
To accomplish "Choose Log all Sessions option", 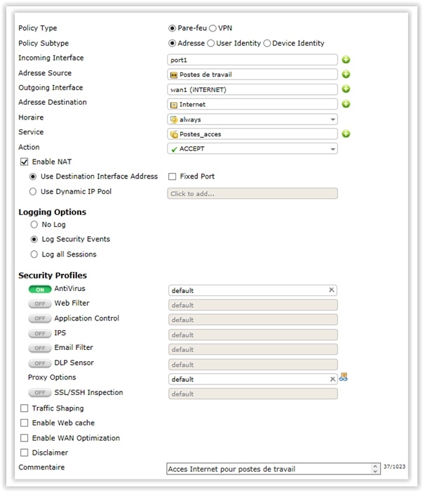I will pos(33,254).
